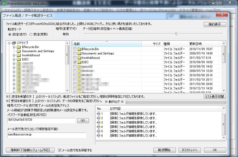Click 強制終了[自動レジューム対応] button
The image size is (238, 157).
pos(30,150)
